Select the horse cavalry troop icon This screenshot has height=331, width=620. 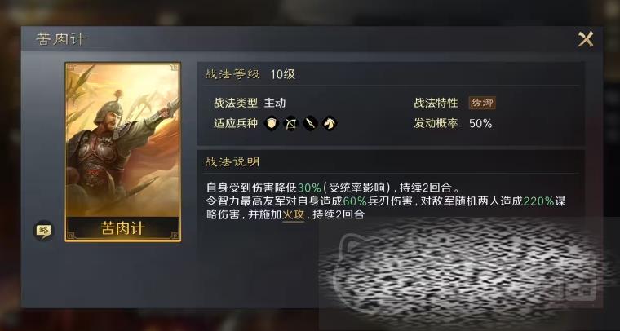pyautogui.click(x=330, y=124)
